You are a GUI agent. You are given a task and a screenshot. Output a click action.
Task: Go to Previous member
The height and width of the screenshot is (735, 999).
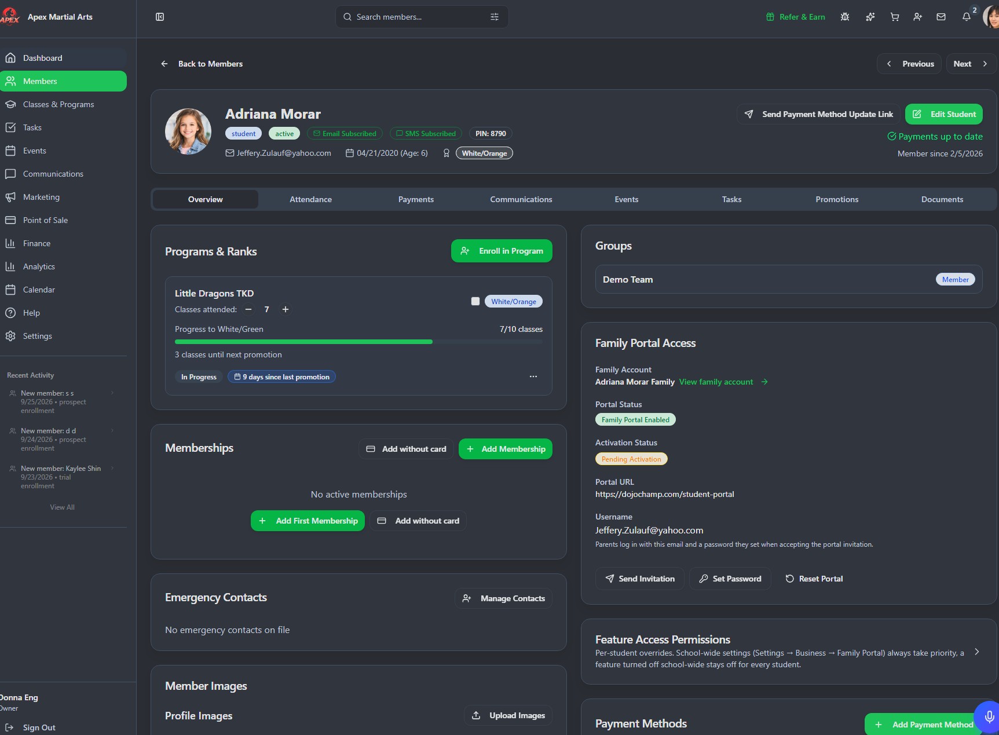(909, 64)
